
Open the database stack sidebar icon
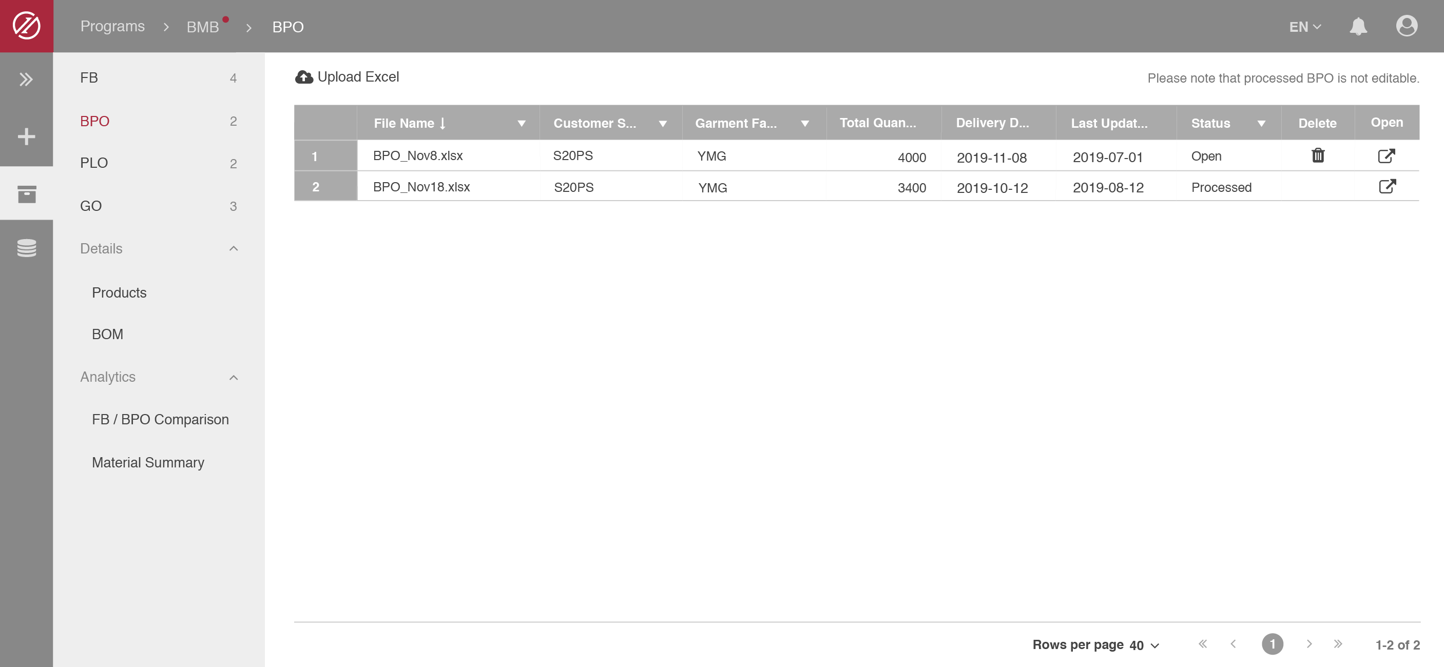pyautogui.click(x=26, y=248)
